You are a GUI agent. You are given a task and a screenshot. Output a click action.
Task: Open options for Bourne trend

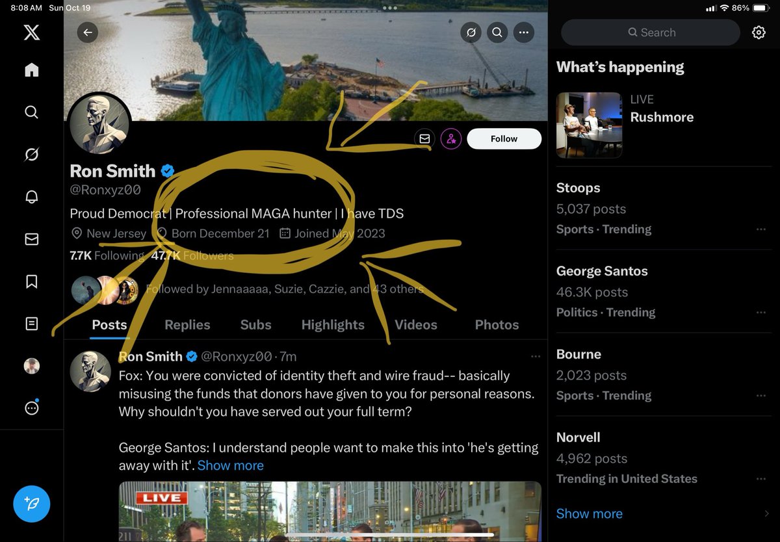[x=761, y=396]
